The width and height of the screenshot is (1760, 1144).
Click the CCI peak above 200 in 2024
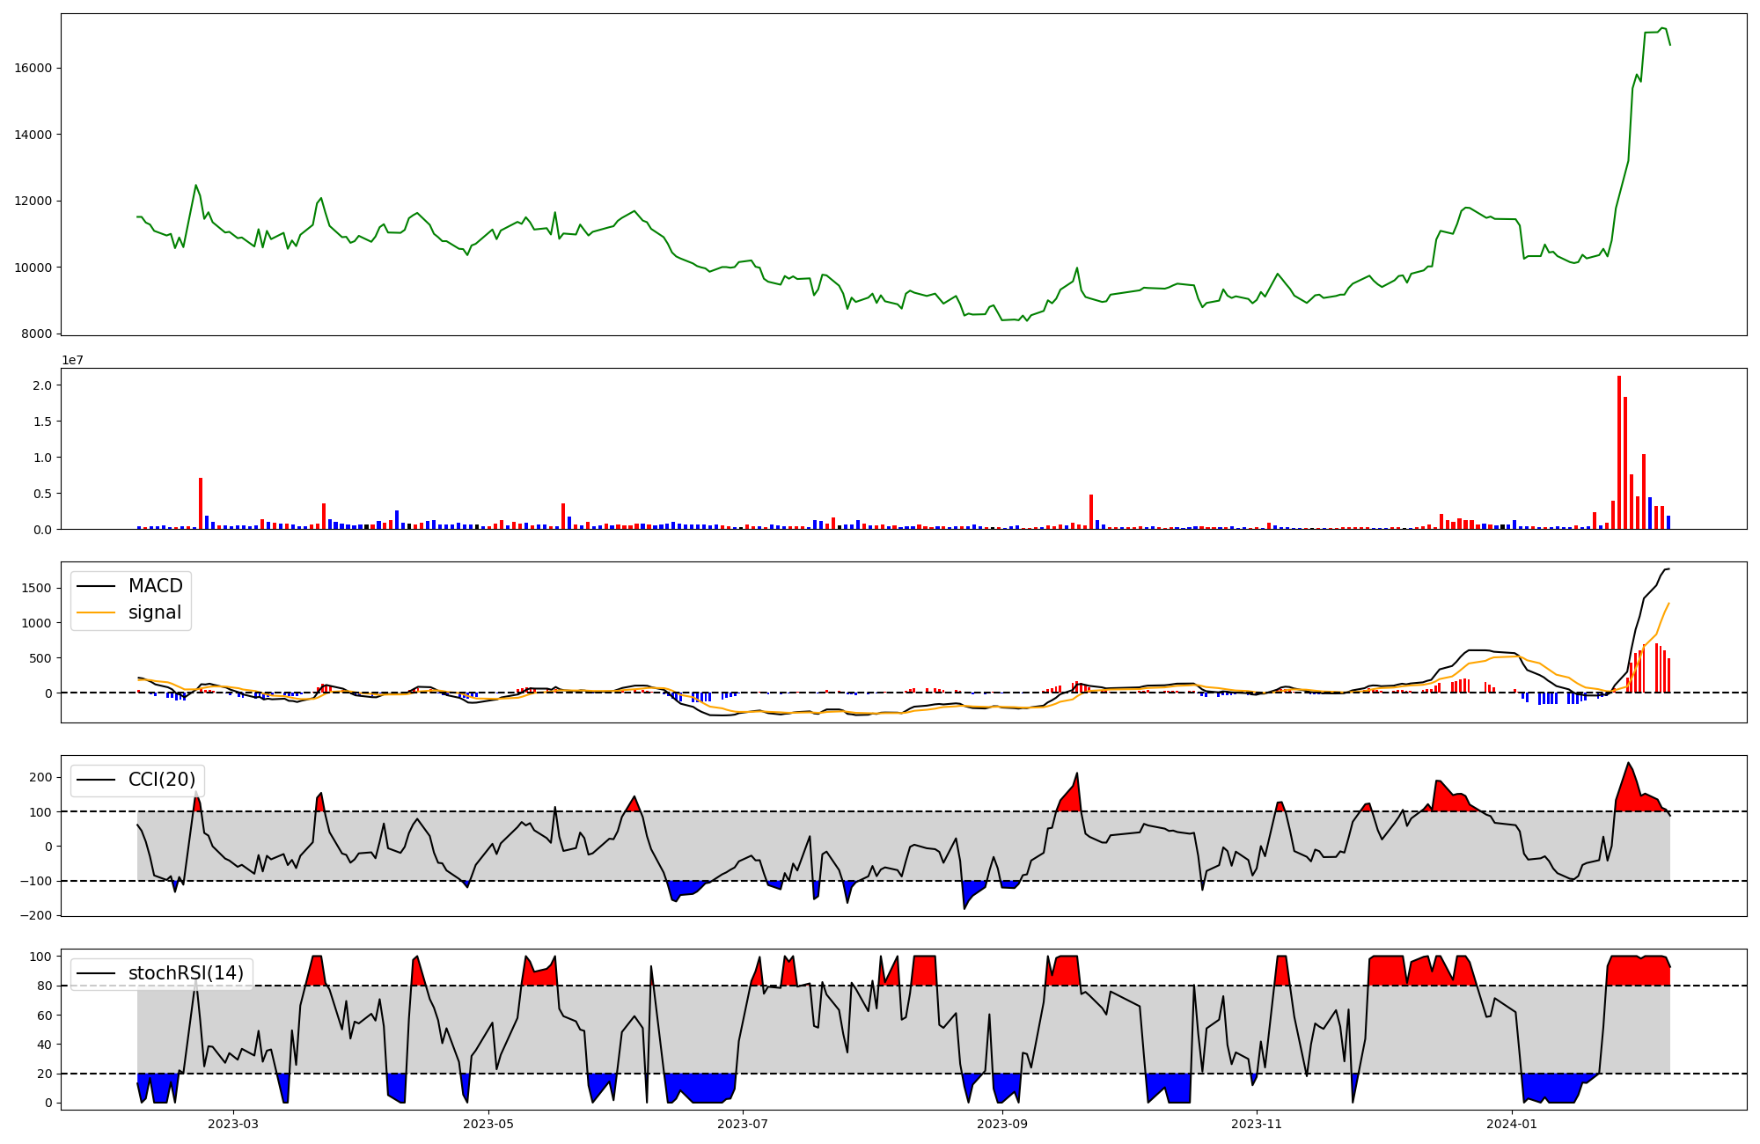coord(1628,763)
